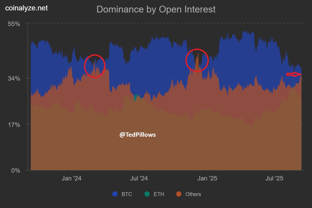Click the coinalyze.net watermark link
This screenshot has width=312, height=208.
[x=27, y=8]
